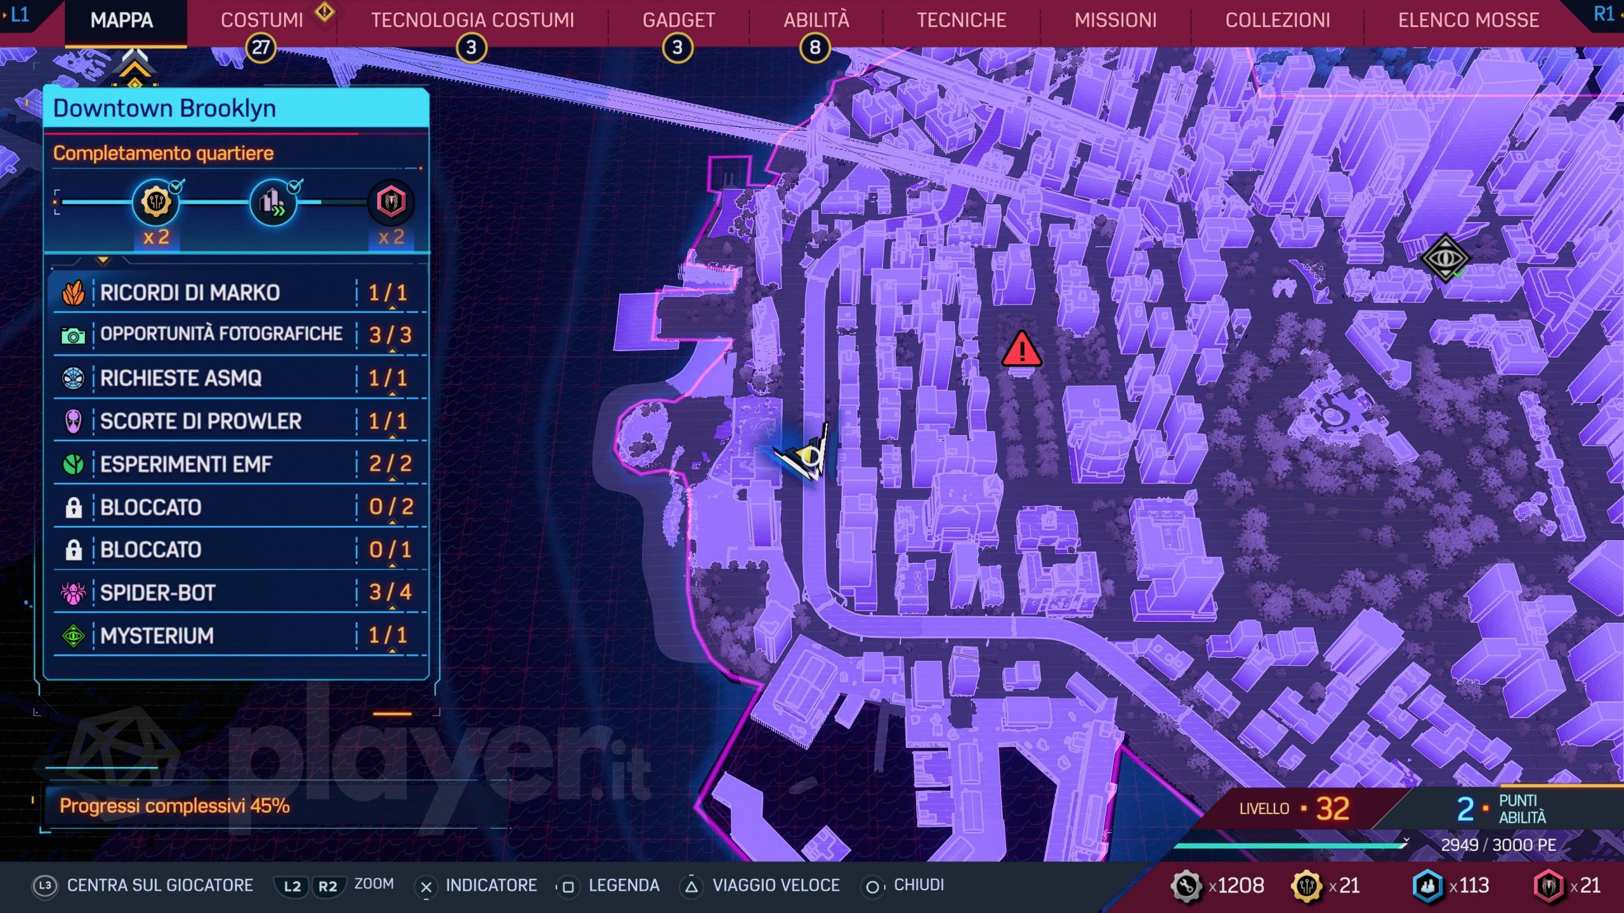Toggle the completed tech parts reward badge
The width and height of the screenshot is (1624, 913).
coord(155,203)
